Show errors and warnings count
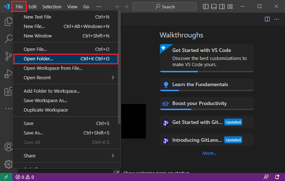 [x=25, y=177]
